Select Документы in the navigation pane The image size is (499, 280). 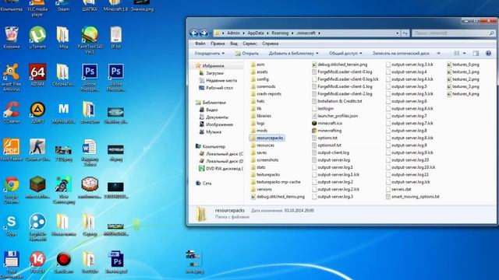(217, 117)
